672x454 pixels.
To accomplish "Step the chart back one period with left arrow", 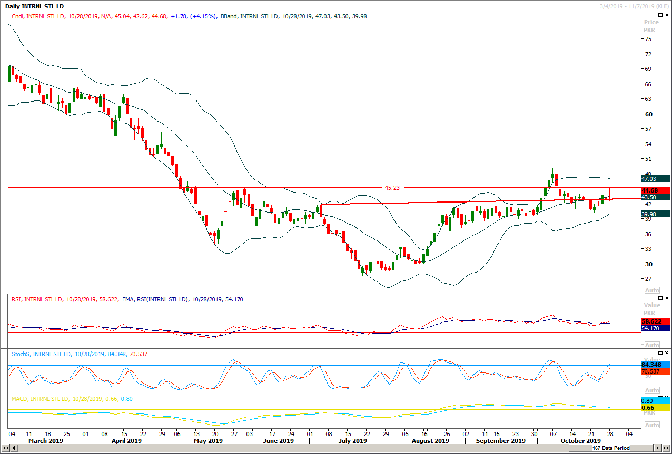I will 13,448.
